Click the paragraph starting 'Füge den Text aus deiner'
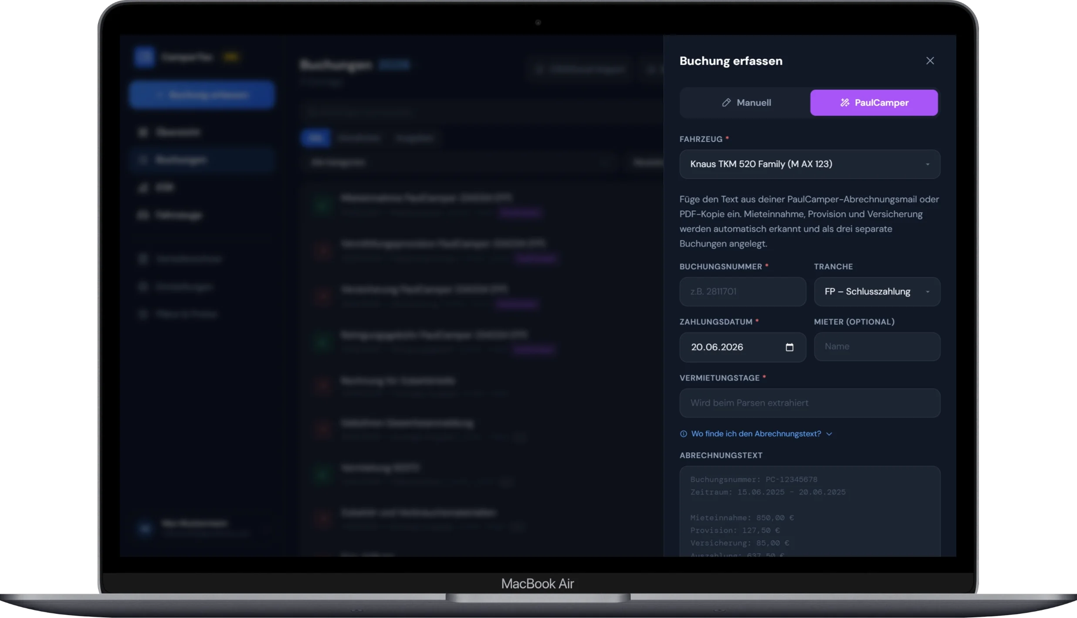Viewport: 1077px width, 618px height. click(x=809, y=222)
